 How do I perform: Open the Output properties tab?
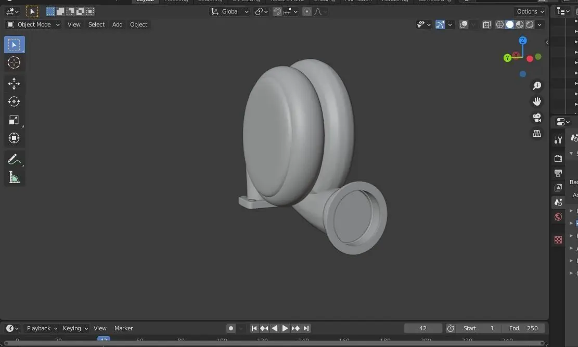point(558,173)
